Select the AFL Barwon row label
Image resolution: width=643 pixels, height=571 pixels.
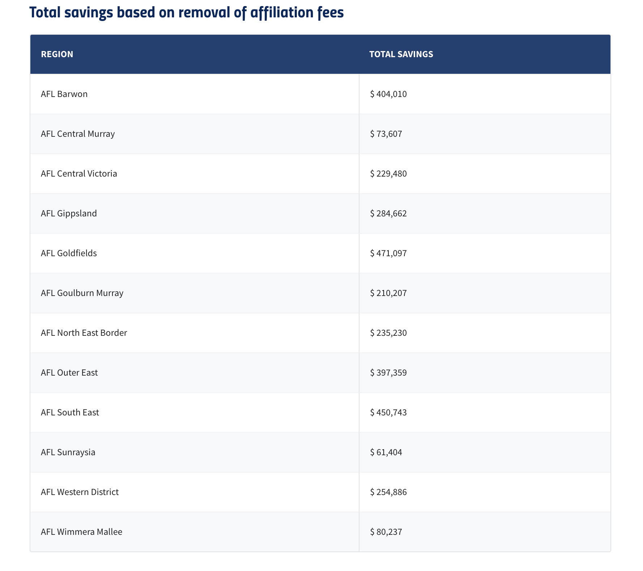click(64, 94)
